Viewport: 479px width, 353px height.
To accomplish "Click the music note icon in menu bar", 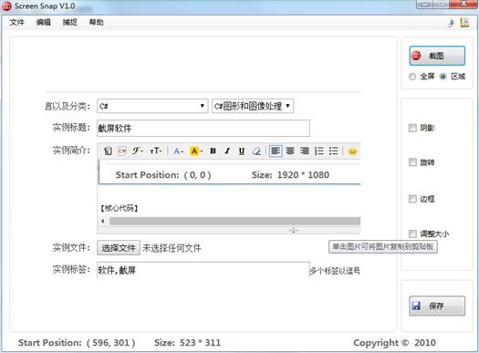I will click(452, 23).
